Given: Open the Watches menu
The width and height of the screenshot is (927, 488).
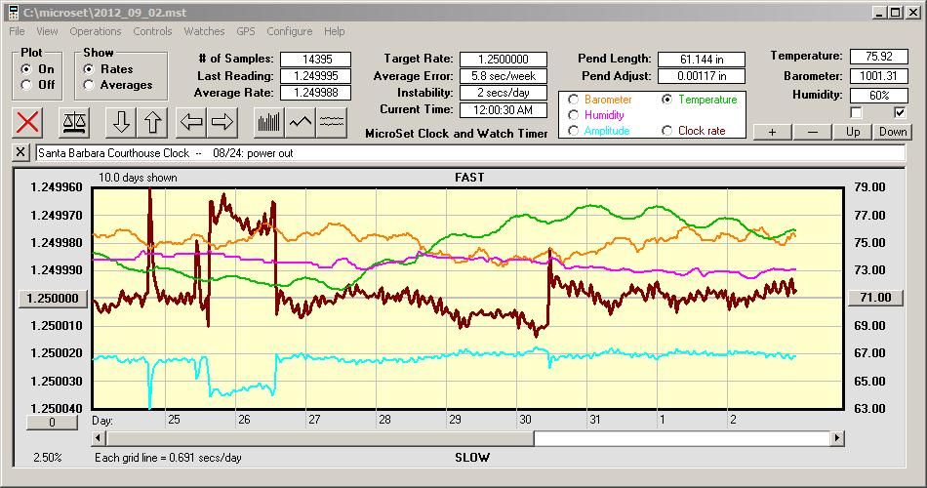Looking at the screenshot, I should pyautogui.click(x=204, y=31).
